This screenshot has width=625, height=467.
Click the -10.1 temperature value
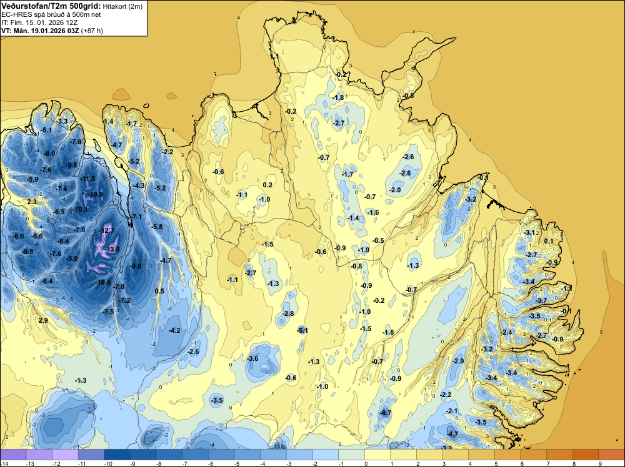pos(80,209)
